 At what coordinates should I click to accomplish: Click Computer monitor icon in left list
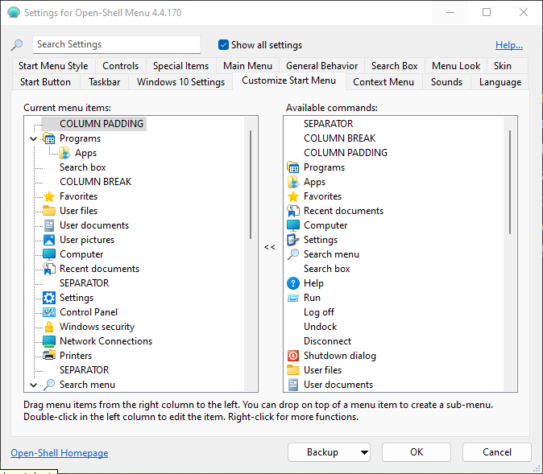49,254
